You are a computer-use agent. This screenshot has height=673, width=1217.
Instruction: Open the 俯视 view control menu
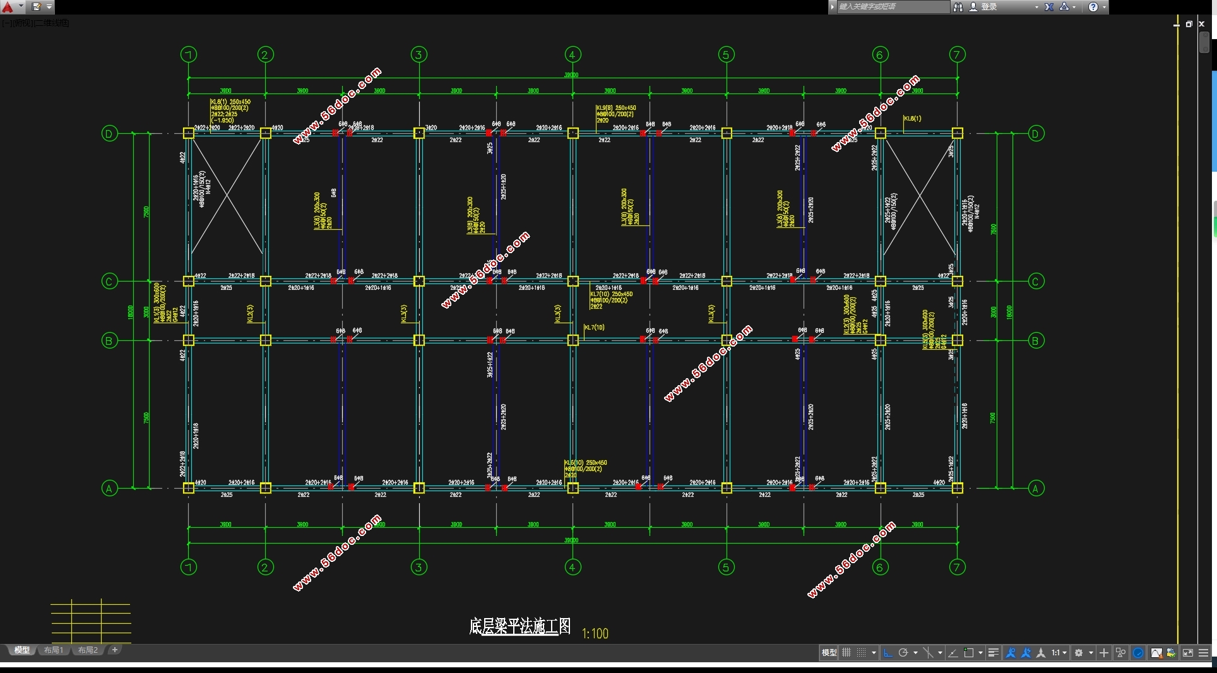point(23,23)
